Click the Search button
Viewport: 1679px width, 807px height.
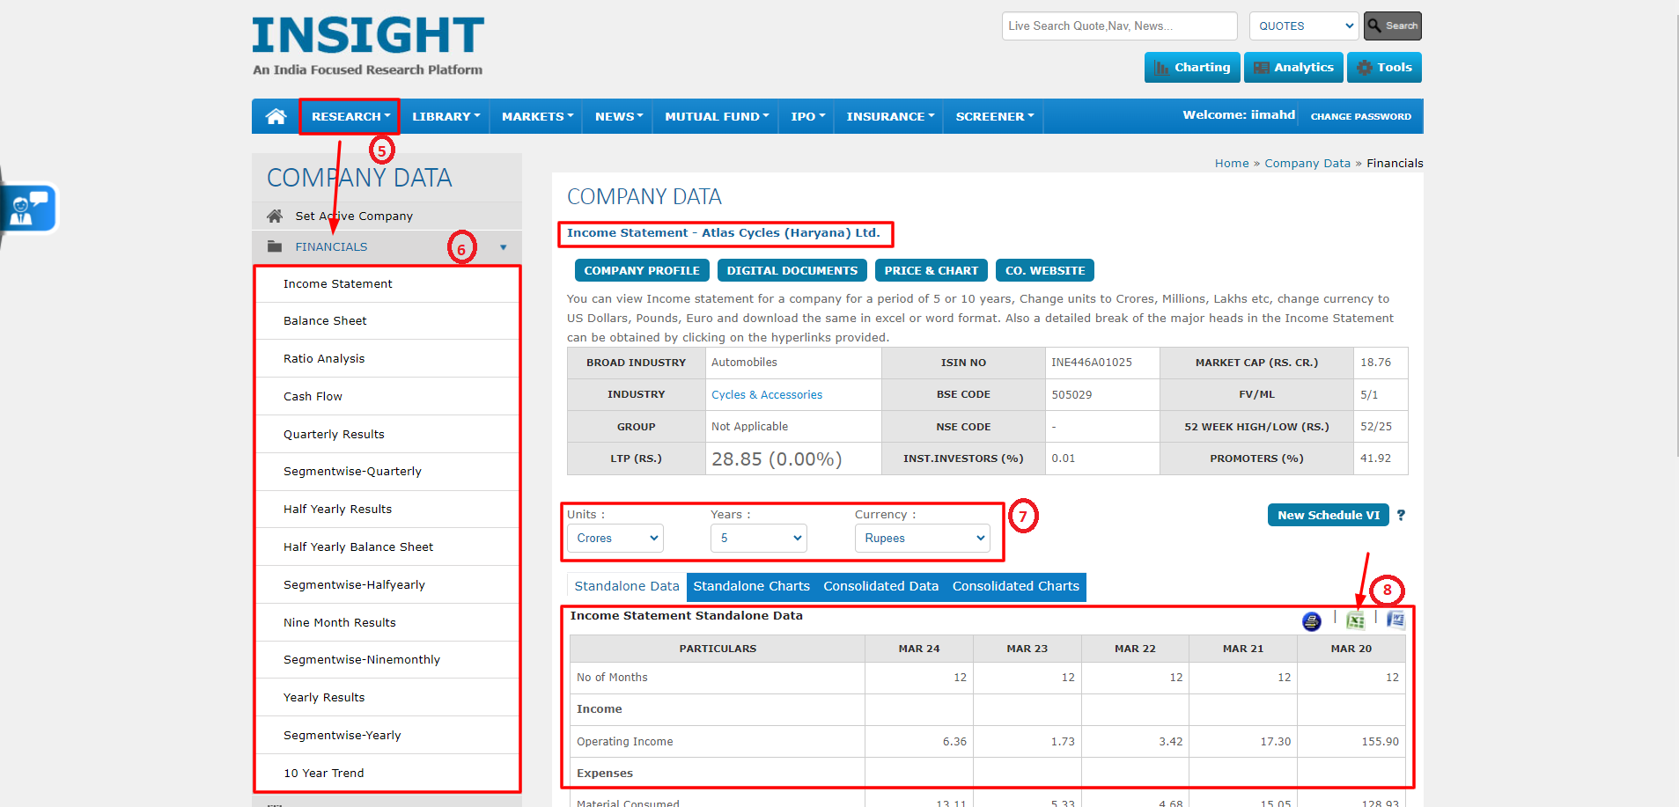point(1392,26)
